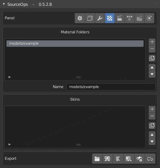Move skin down in list

(152, 141)
